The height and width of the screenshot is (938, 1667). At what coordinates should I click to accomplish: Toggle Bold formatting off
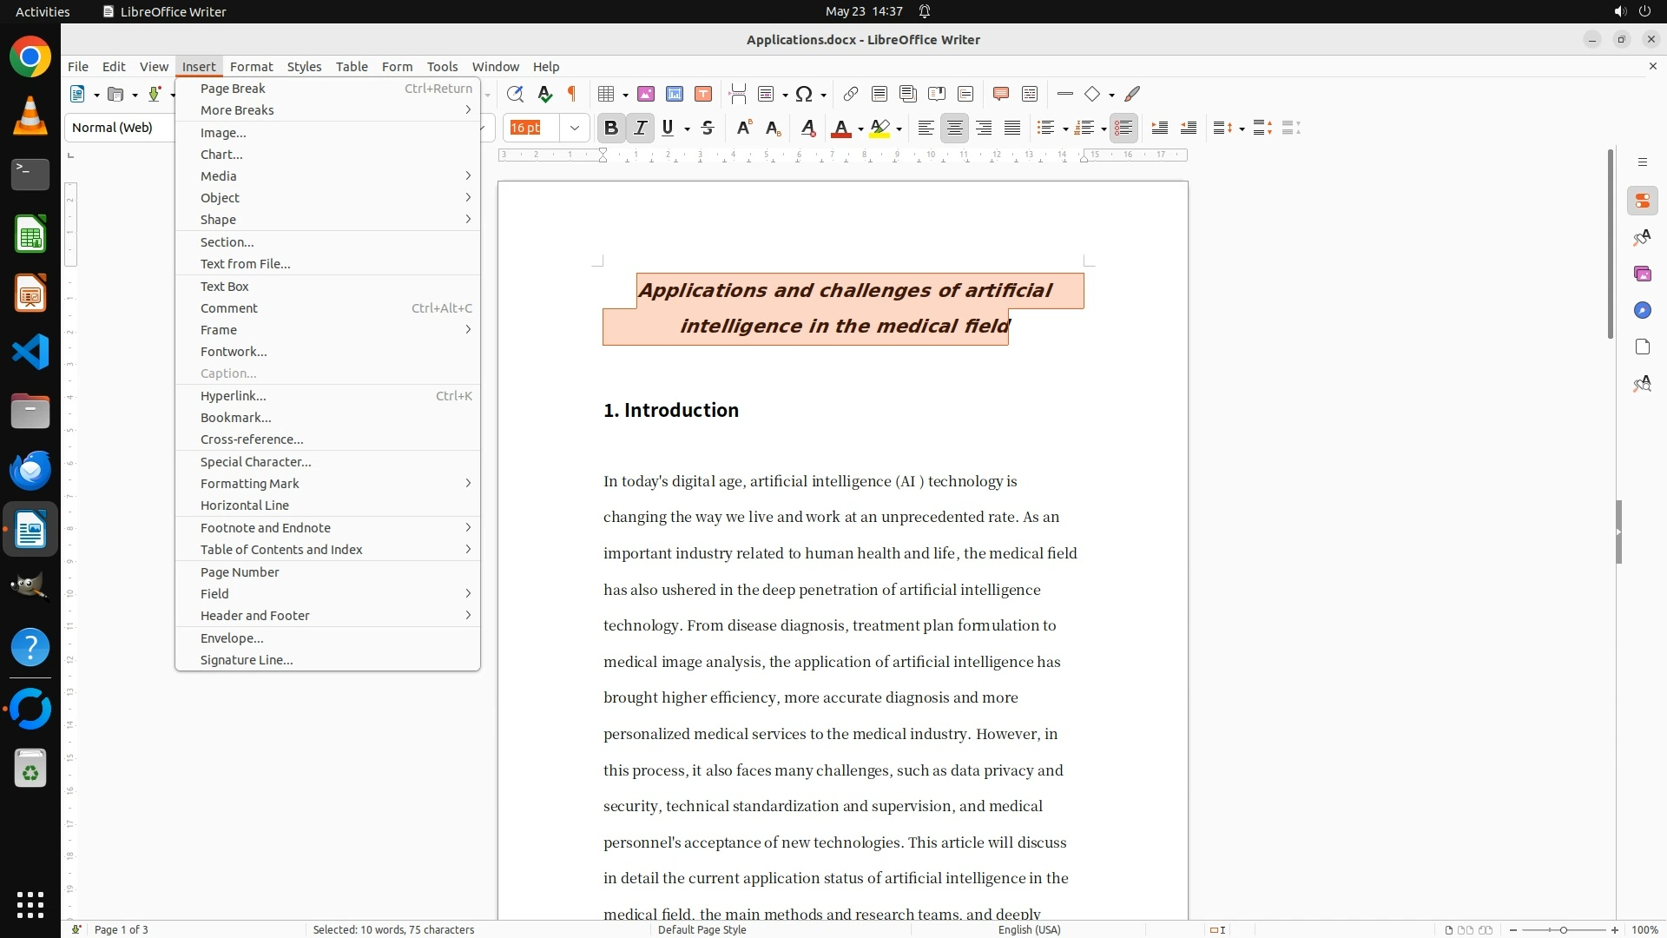610,128
